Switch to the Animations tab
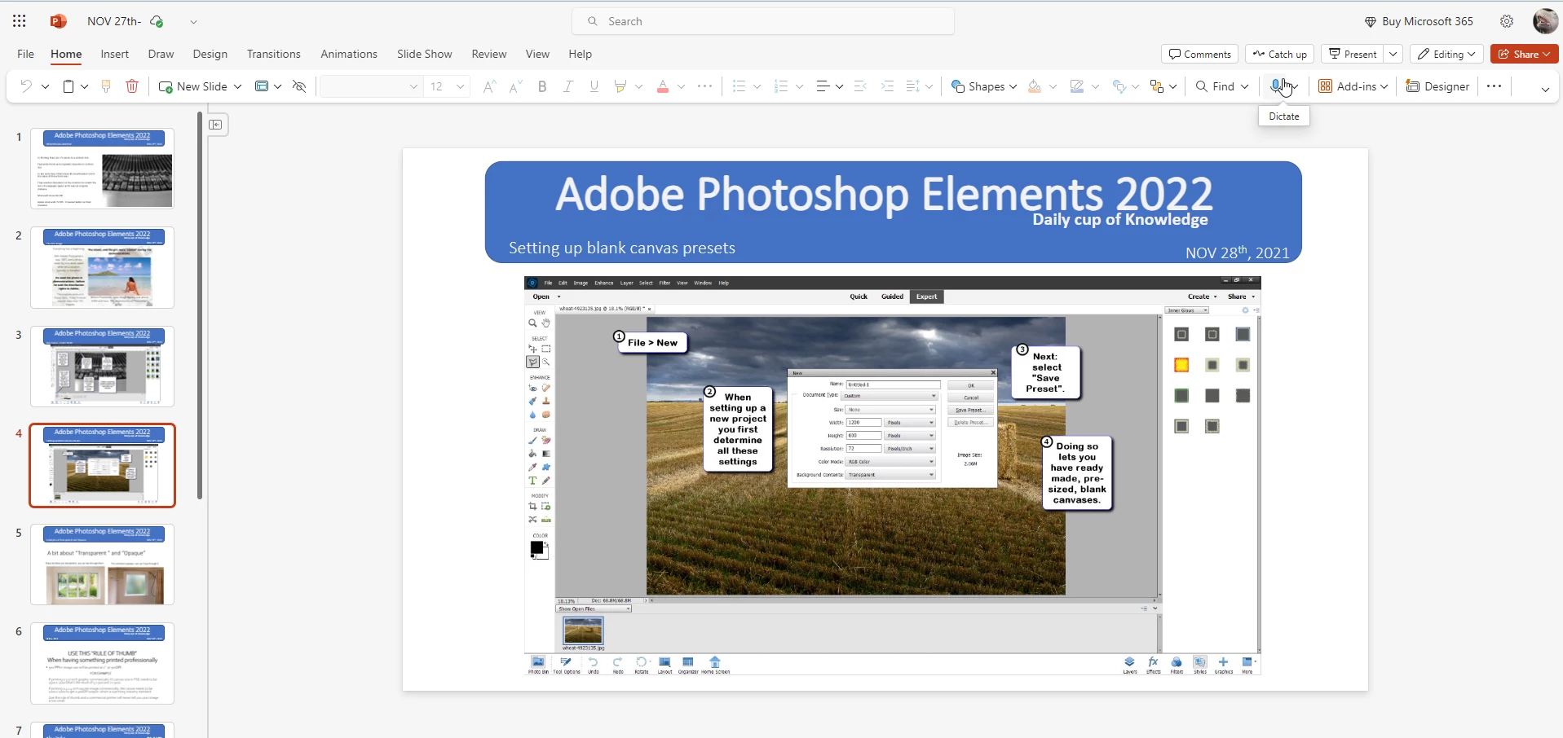This screenshot has height=738, width=1563. [349, 54]
